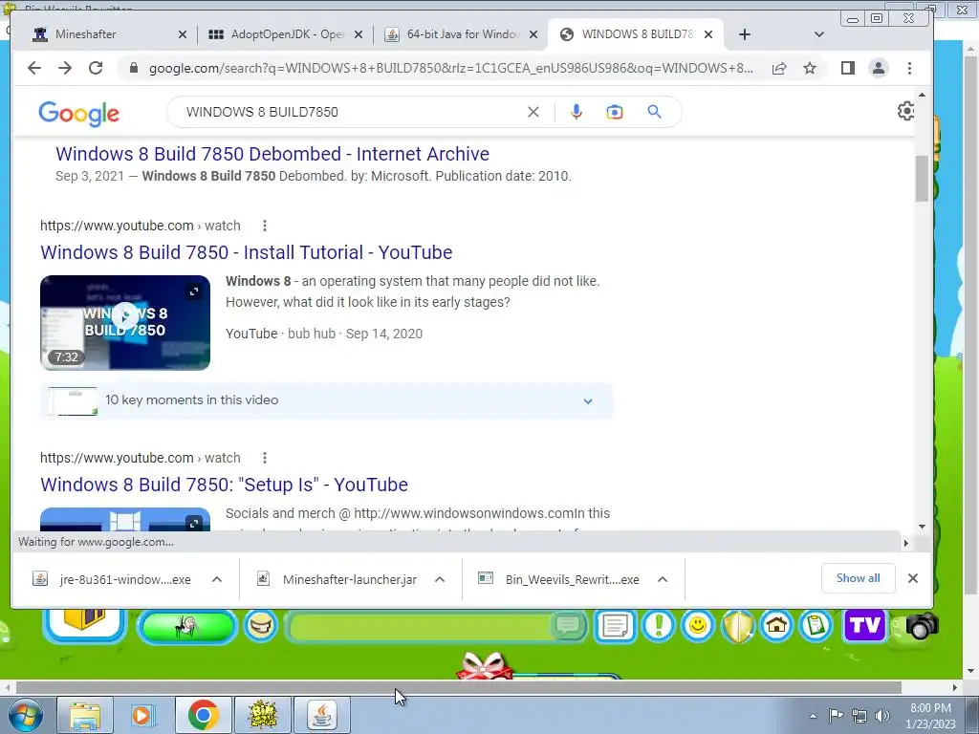Close the AdoptOpenJDK tab

click(x=359, y=34)
